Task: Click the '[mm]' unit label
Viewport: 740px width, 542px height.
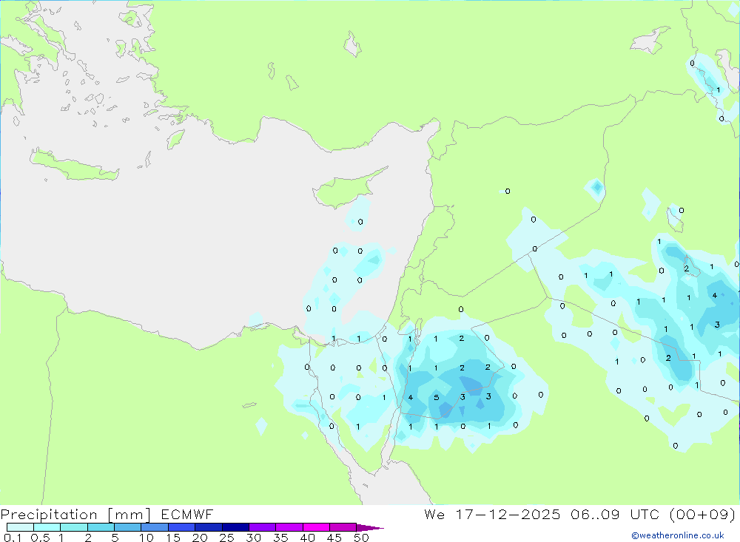Action: click(129, 515)
